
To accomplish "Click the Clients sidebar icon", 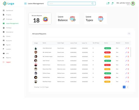I will (x=4, y=36).
